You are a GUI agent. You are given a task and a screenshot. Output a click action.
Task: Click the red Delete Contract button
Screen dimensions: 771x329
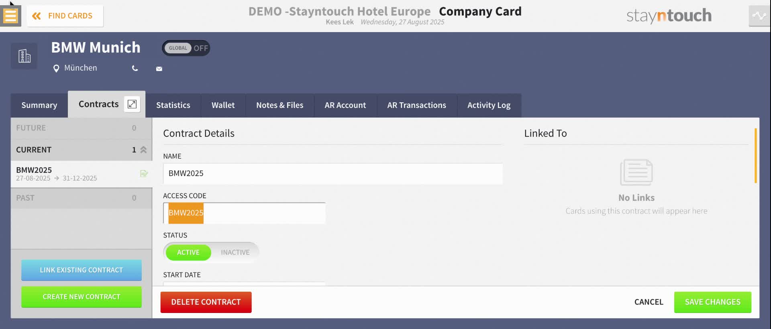coord(206,302)
